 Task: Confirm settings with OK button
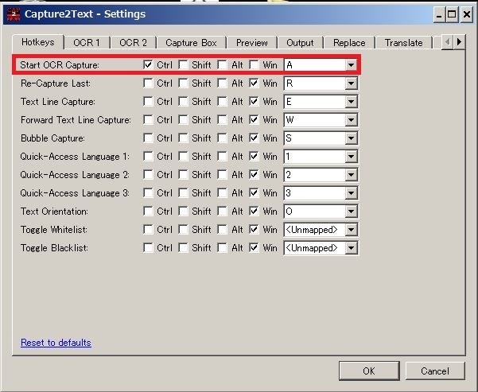tap(369, 371)
